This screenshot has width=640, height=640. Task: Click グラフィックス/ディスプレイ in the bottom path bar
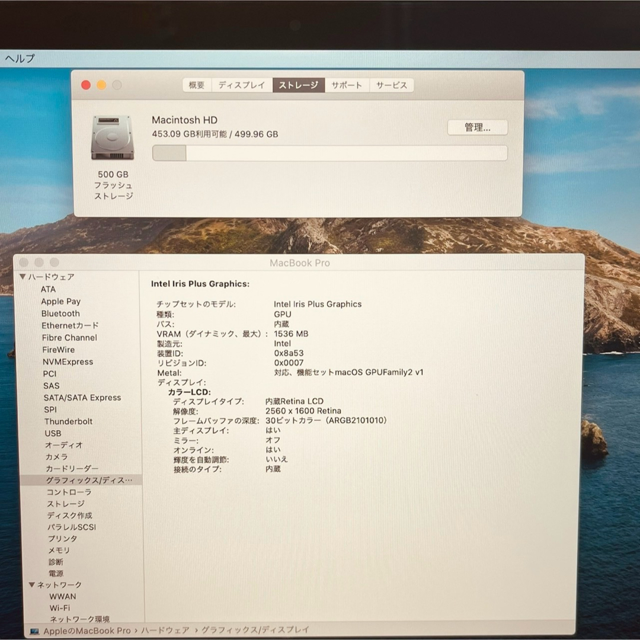pos(255,630)
